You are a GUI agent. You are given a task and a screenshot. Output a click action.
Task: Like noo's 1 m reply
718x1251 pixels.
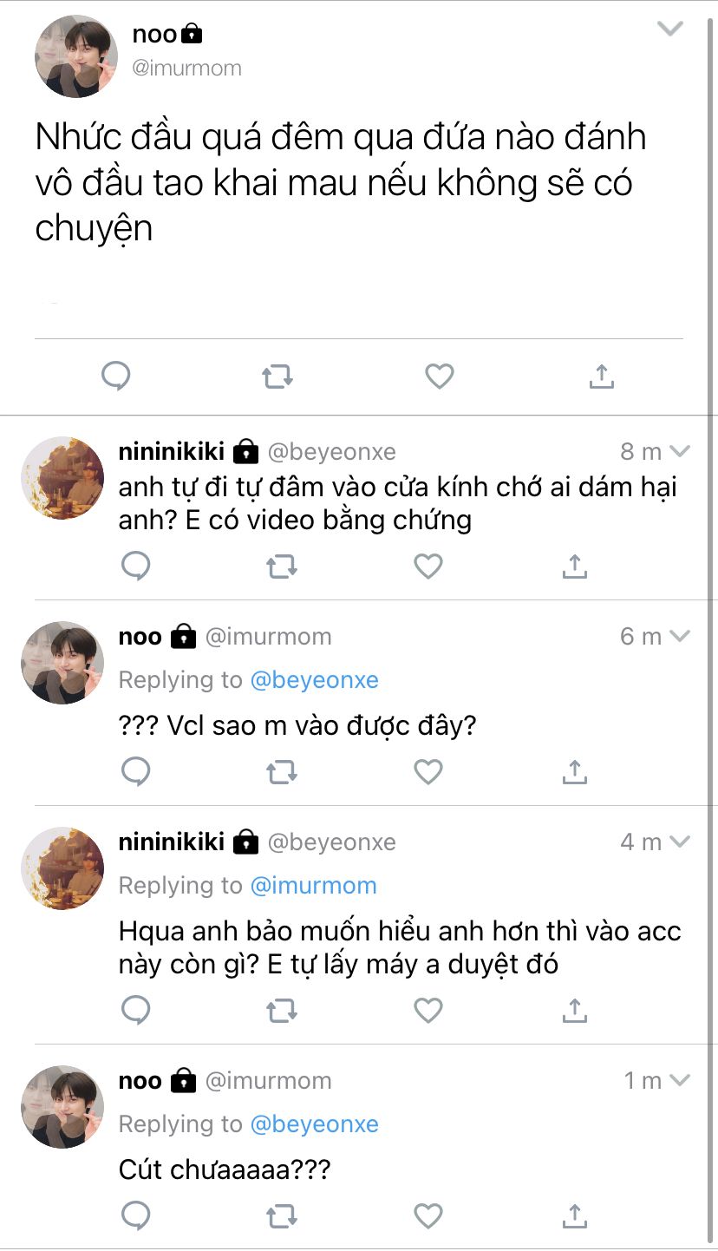[x=428, y=1216]
